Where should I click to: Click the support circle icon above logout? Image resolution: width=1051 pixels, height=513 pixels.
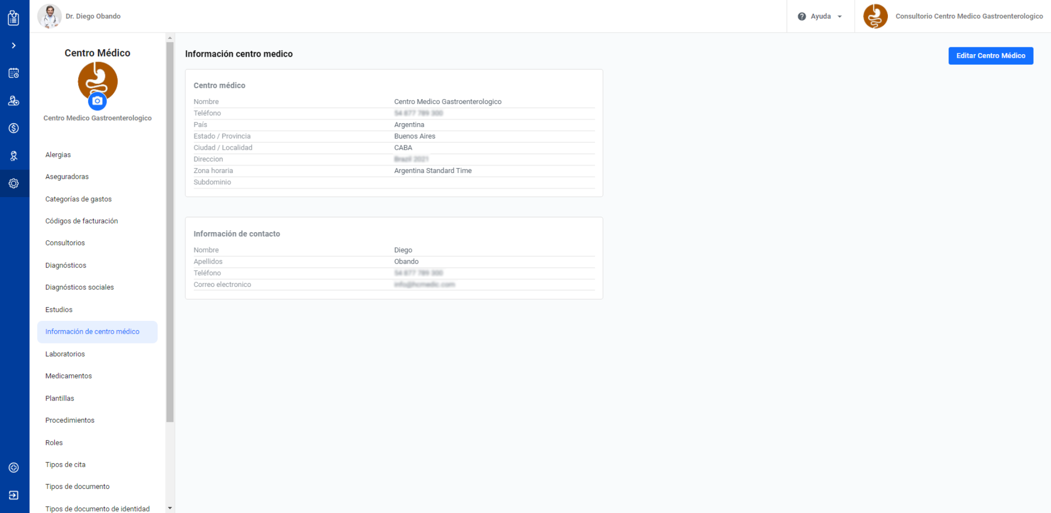[14, 468]
